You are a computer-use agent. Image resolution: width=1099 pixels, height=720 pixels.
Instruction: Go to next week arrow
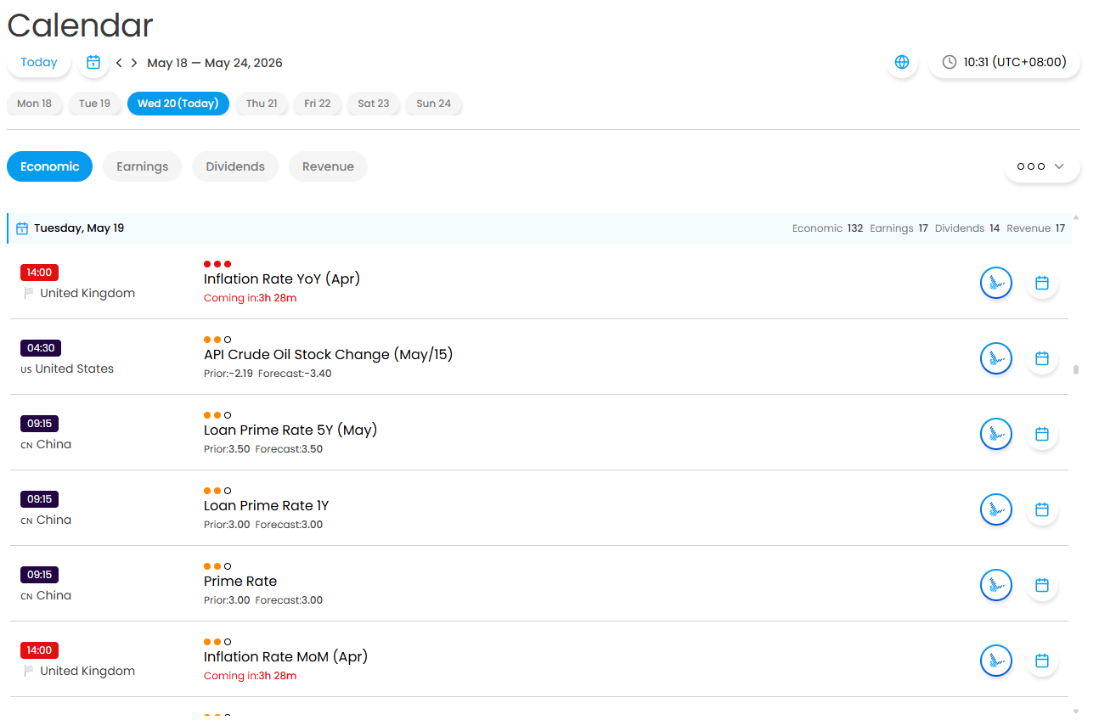click(x=134, y=63)
